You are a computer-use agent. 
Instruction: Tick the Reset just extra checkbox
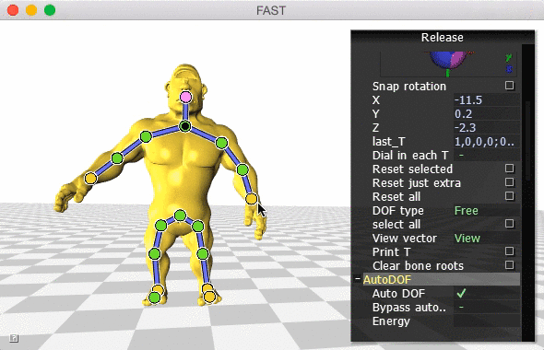pos(509,182)
